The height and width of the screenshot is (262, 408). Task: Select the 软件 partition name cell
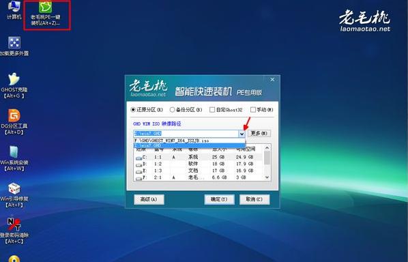pyautogui.click(x=193, y=164)
